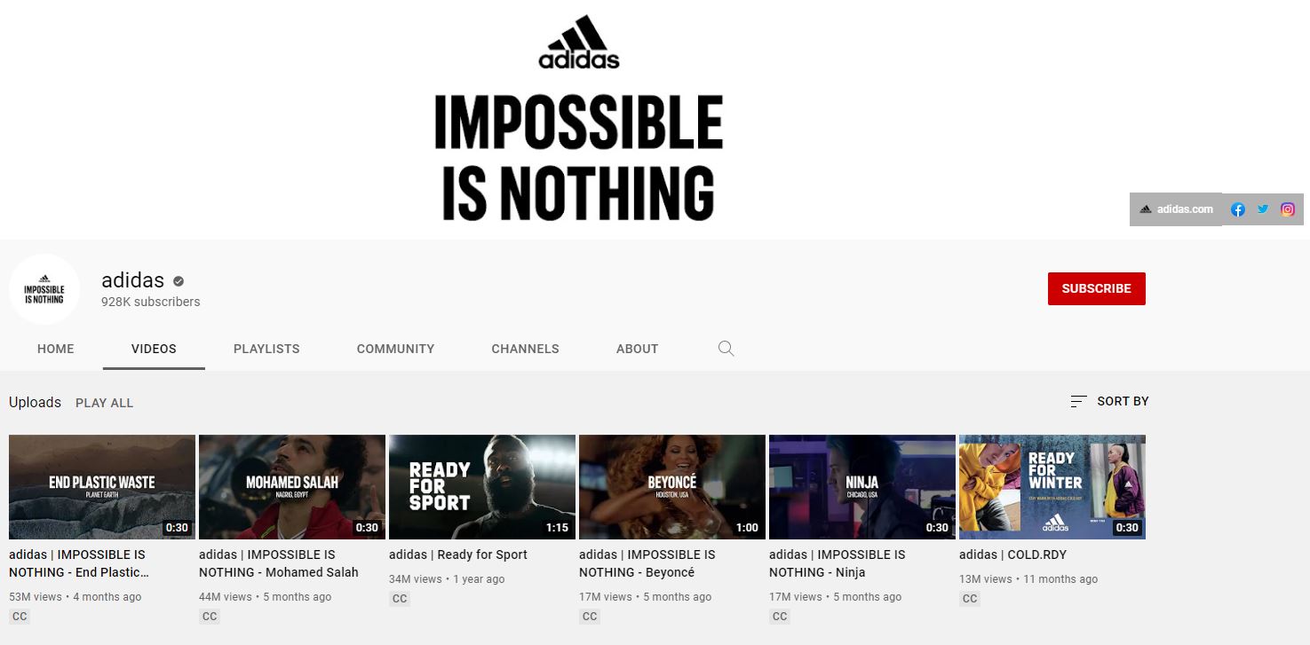This screenshot has height=645, width=1310.
Task: Click the adidas logo in the banner
Action: (579, 42)
